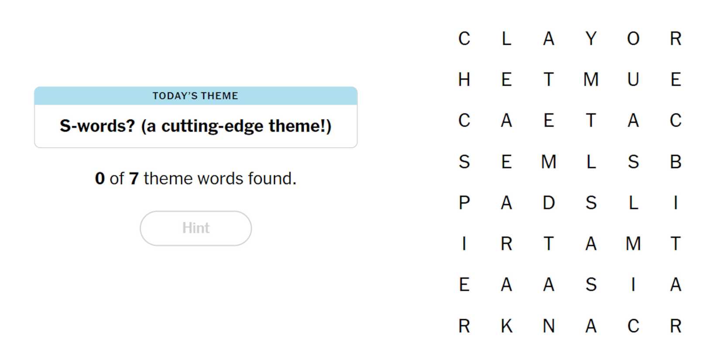Select the letter O in the grid
This screenshot has width=720, height=360.
pos(633,39)
